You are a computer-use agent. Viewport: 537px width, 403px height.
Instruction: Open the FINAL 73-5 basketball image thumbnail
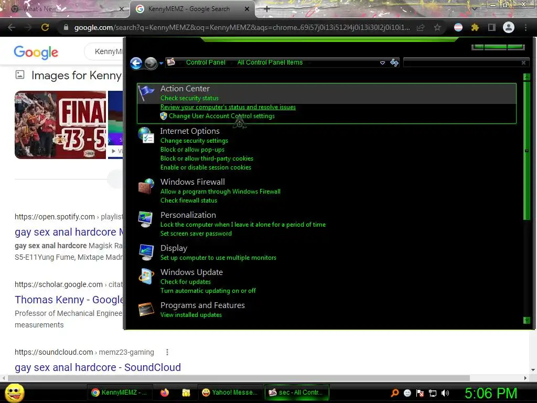pos(60,125)
